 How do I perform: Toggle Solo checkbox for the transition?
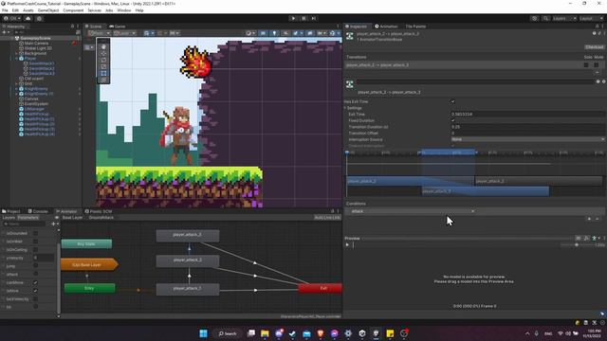[x=586, y=65]
